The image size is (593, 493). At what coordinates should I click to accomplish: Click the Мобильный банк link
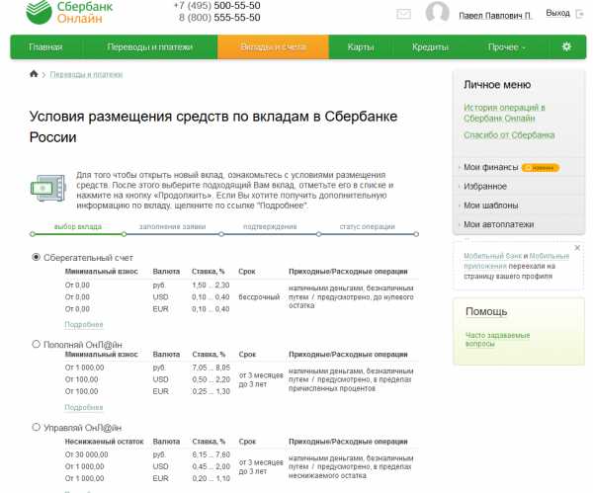coord(492,256)
